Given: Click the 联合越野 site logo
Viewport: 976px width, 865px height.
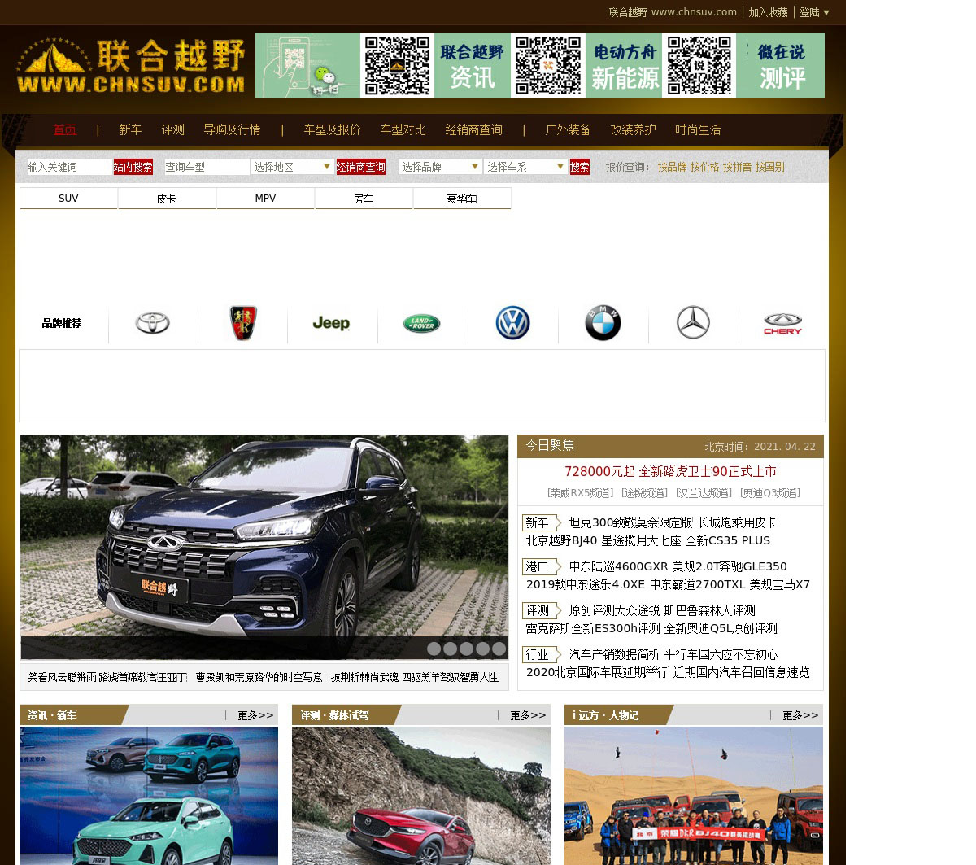Looking at the screenshot, I should (130, 65).
